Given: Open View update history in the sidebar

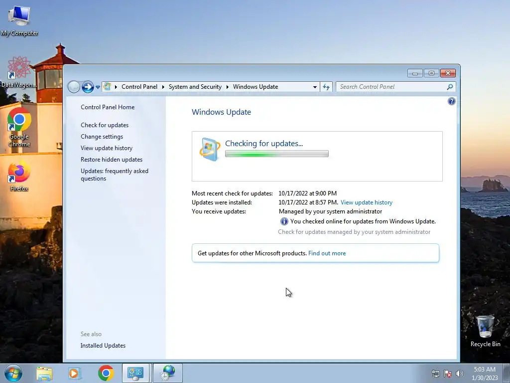Looking at the screenshot, I should (x=107, y=148).
